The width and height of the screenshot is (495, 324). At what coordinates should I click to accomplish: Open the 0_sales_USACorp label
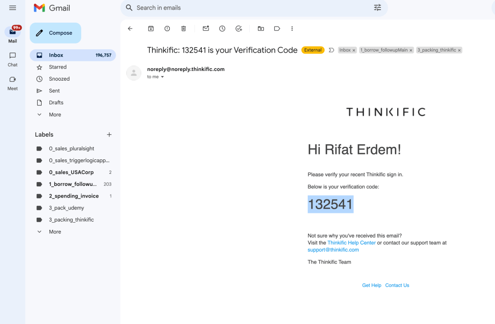(73, 172)
